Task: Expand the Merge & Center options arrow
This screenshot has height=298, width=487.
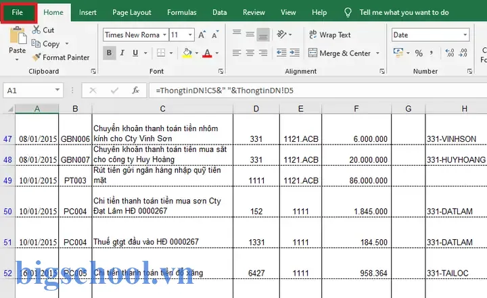Action: pos(377,53)
